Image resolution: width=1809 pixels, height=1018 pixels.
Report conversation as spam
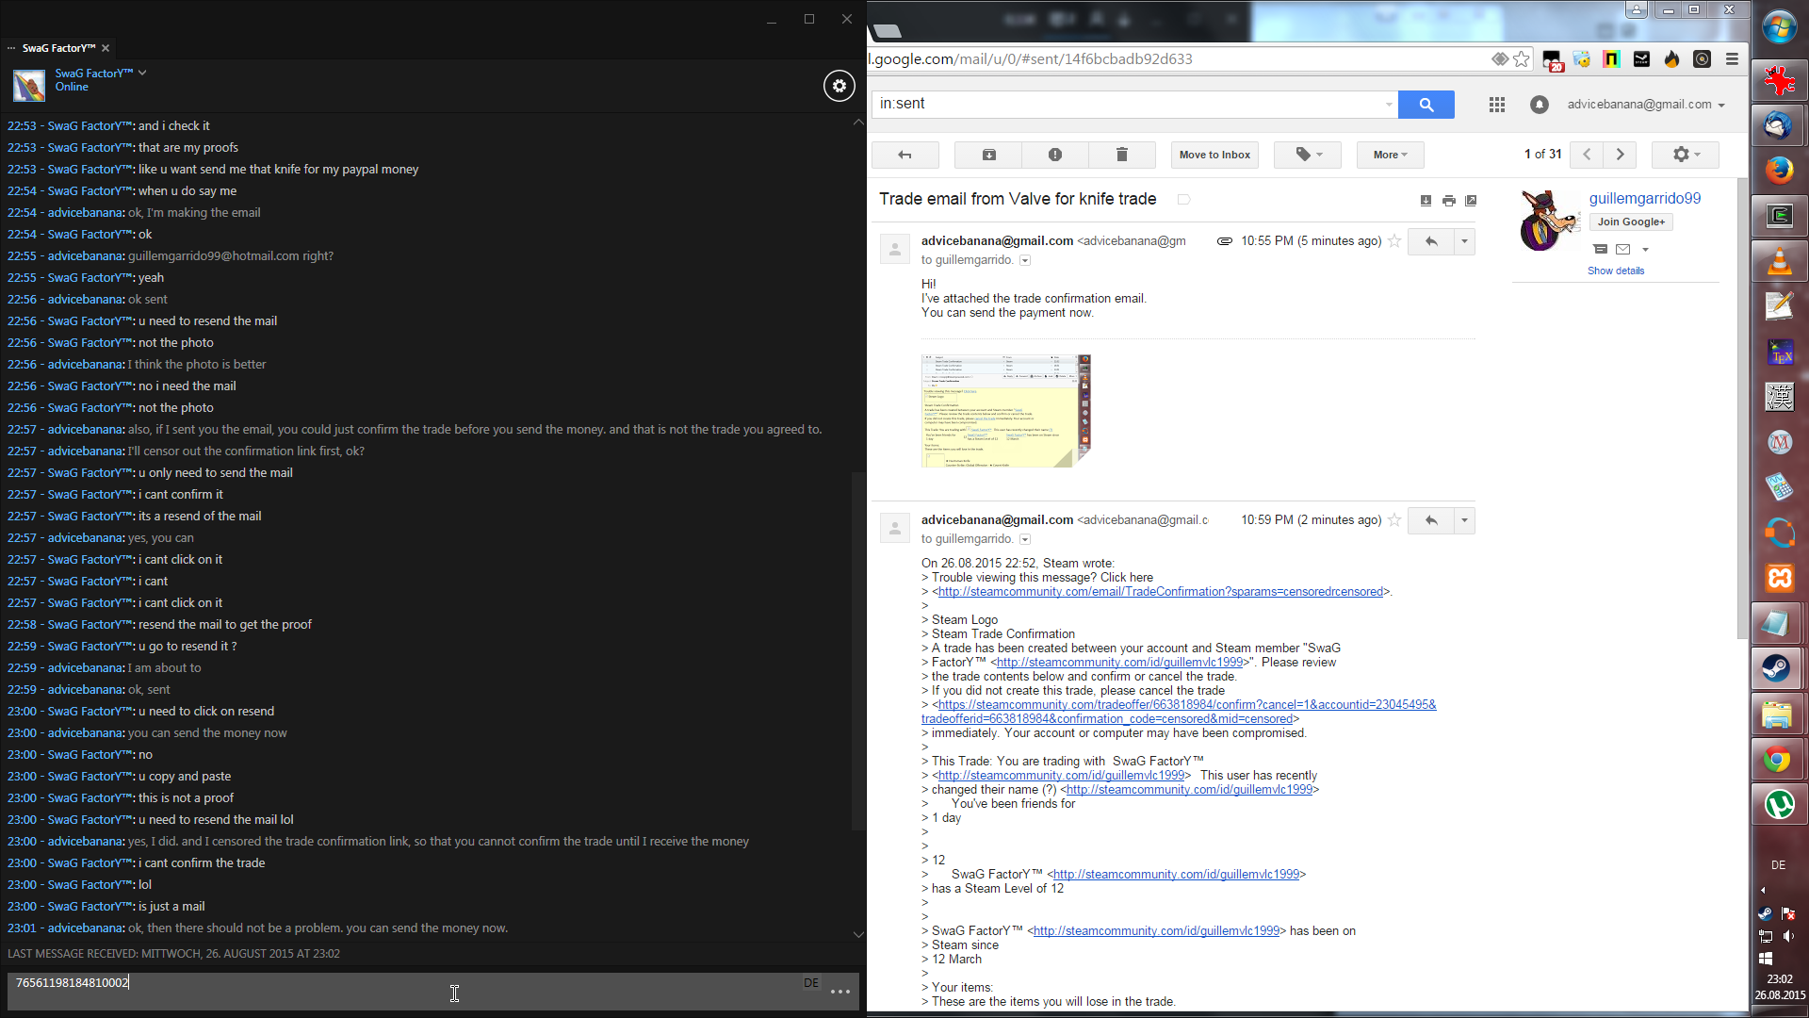click(1055, 155)
